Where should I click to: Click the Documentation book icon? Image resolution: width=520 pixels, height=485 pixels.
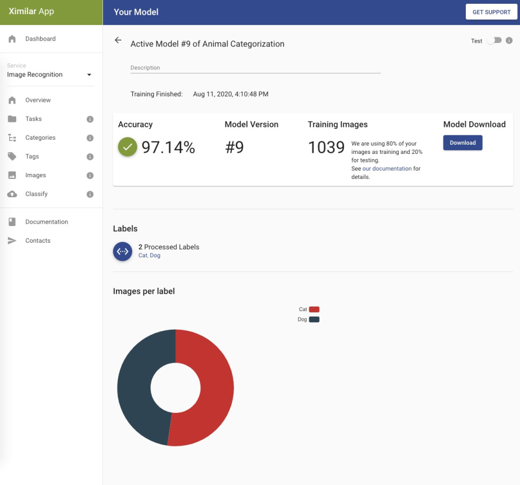(12, 222)
